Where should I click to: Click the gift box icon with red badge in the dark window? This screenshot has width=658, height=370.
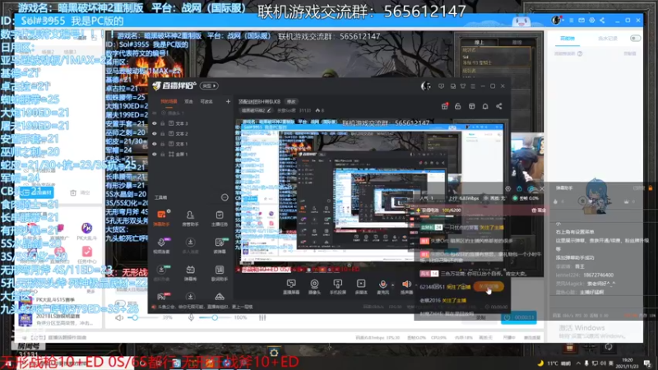tap(444, 106)
